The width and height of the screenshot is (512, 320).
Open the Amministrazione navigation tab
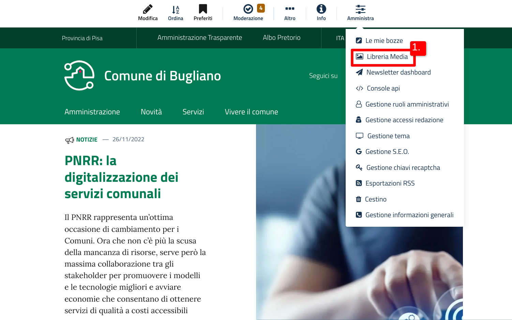[92, 112]
